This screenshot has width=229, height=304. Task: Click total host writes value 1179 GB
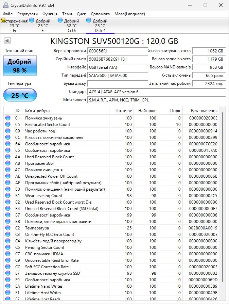tap(209, 59)
